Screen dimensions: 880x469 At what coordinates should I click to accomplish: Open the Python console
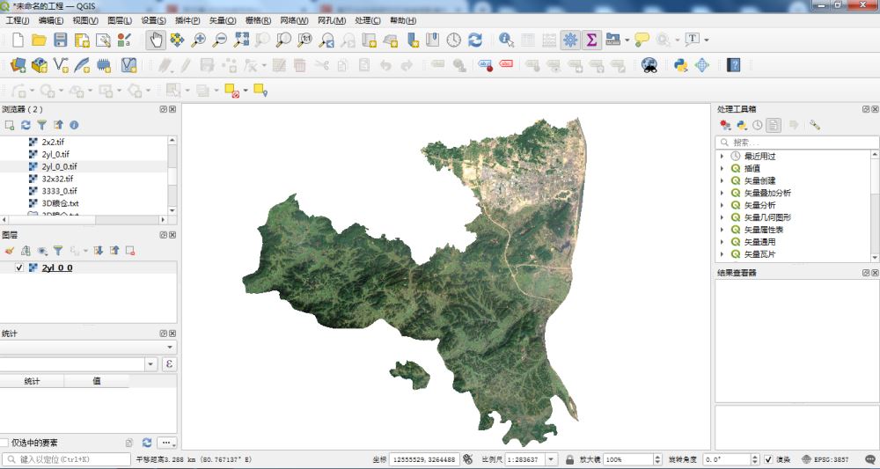(x=680, y=65)
